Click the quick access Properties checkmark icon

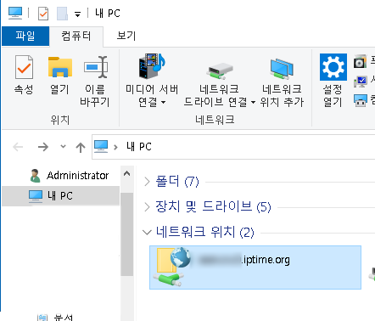click(x=43, y=14)
